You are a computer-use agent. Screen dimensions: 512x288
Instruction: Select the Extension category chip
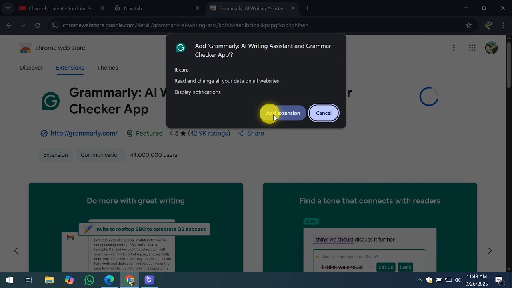tap(56, 155)
